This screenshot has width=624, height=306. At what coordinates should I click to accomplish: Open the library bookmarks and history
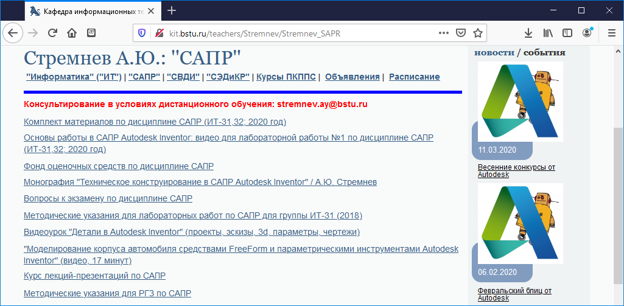pos(548,33)
